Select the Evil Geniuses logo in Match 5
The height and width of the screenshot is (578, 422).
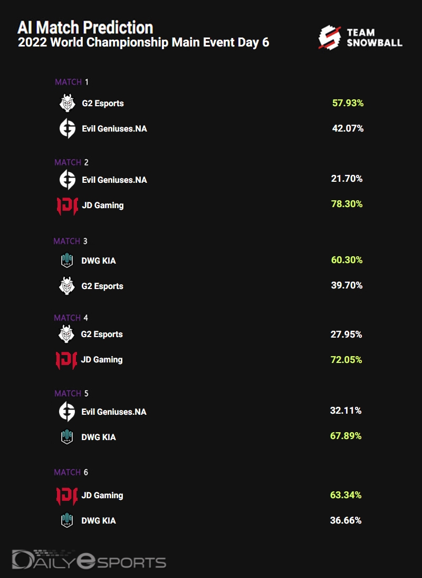click(67, 412)
